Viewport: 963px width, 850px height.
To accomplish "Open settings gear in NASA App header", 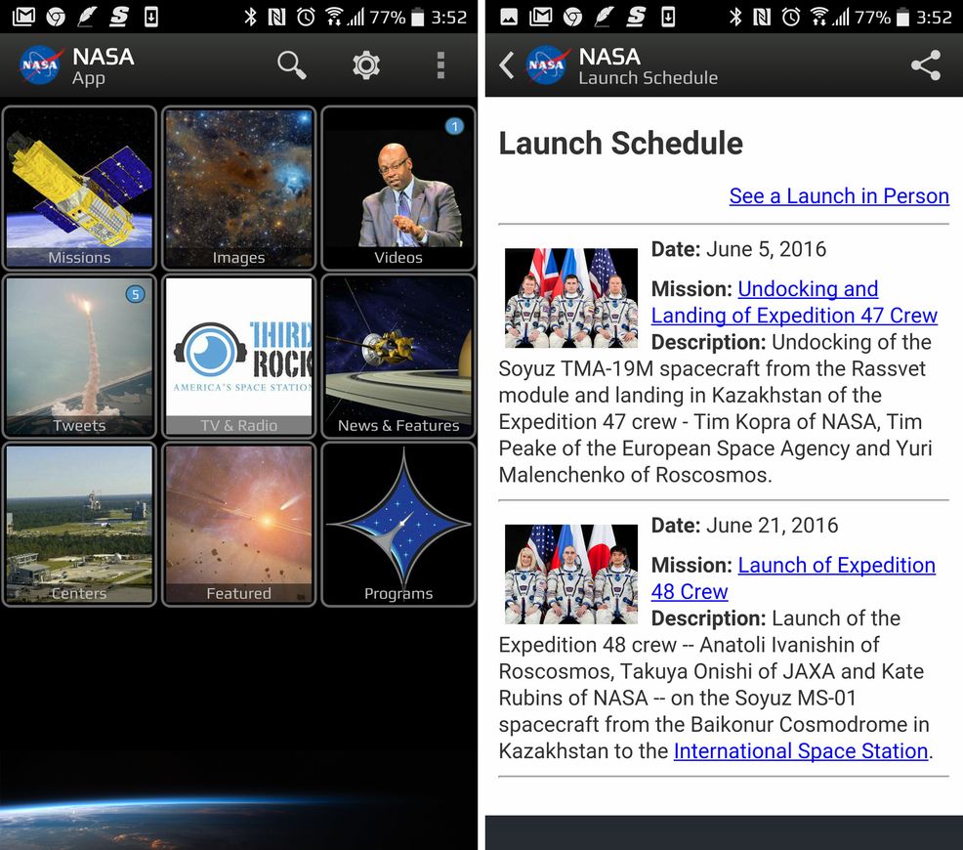I will point(366,65).
